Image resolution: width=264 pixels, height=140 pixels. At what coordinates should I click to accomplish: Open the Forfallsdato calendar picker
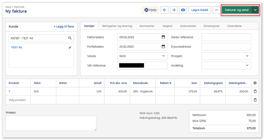(163, 47)
